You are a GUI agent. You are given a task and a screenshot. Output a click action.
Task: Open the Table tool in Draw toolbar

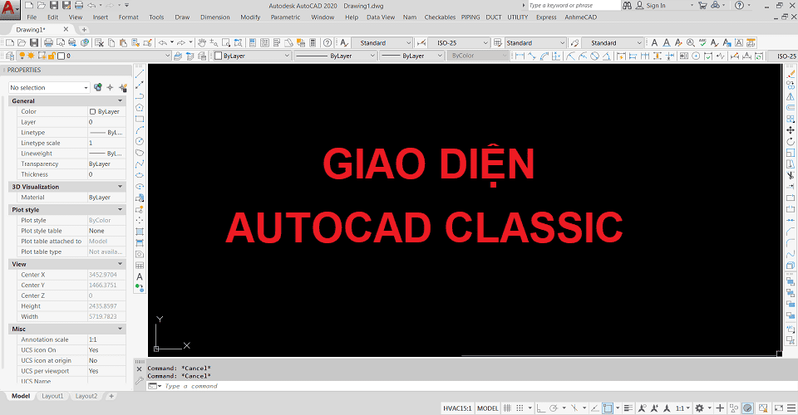click(140, 266)
